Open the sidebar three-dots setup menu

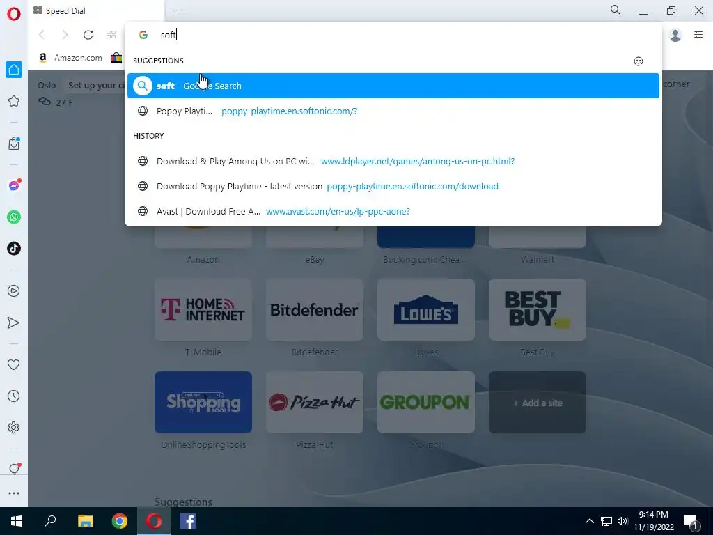click(14, 493)
